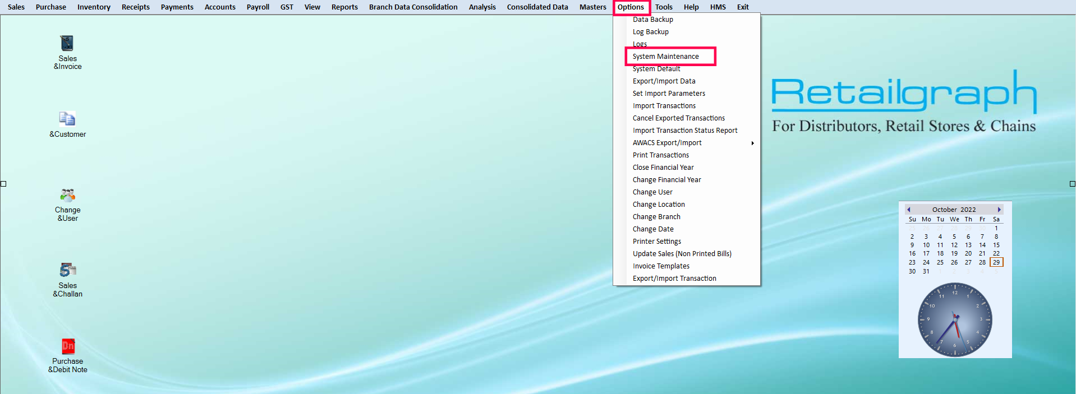Open the Analysis menu
This screenshot has width=1076, height=394.
coord(482,7)
